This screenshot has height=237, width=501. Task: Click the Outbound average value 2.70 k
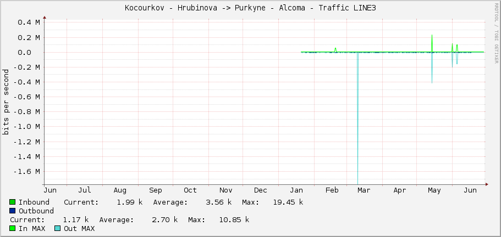[x=165, y=220]
